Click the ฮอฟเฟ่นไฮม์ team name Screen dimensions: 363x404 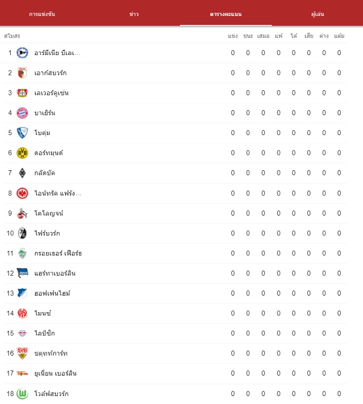(x=52, y=293)
